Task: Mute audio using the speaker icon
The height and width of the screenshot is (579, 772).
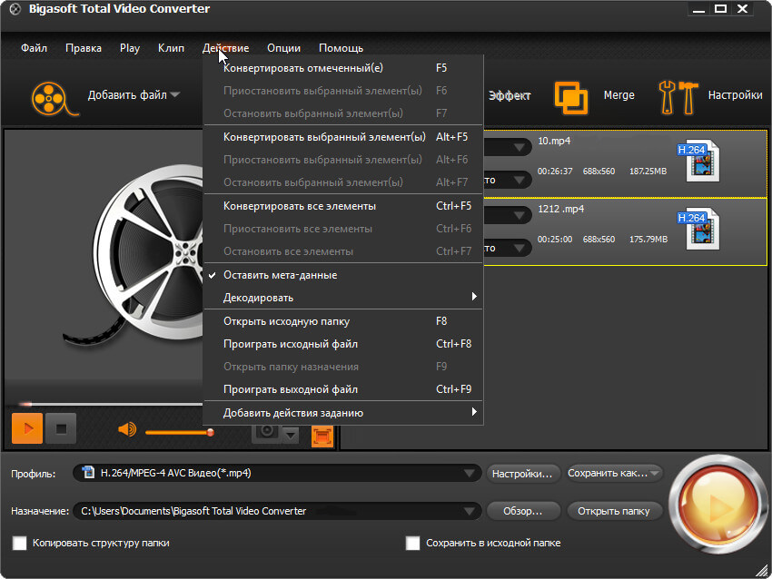Action: click(127, 430)
